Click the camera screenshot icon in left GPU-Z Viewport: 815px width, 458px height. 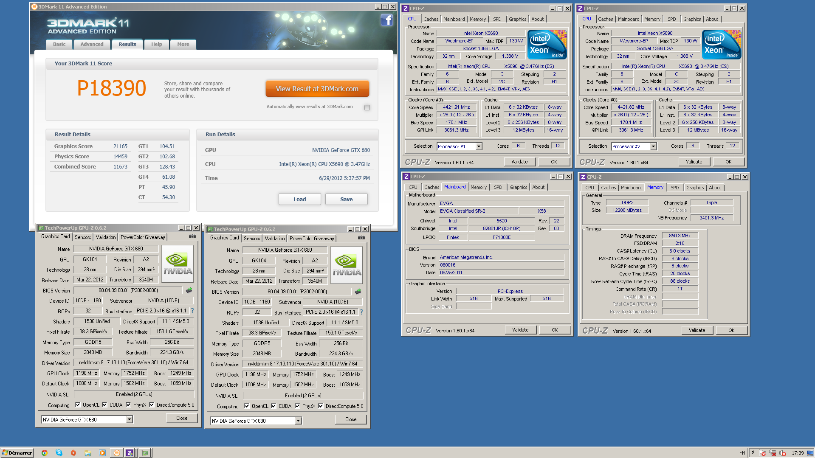192,236
